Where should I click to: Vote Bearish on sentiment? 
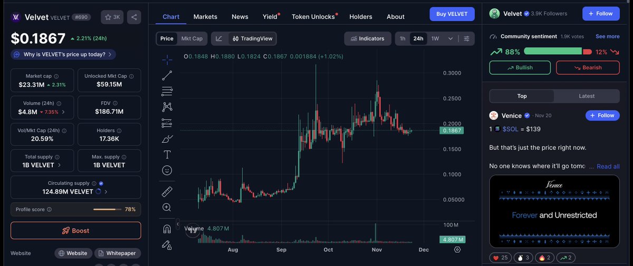point(588,67)
